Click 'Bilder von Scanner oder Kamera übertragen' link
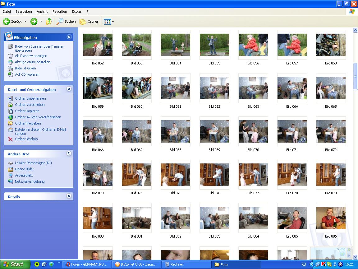 [39, 48]
